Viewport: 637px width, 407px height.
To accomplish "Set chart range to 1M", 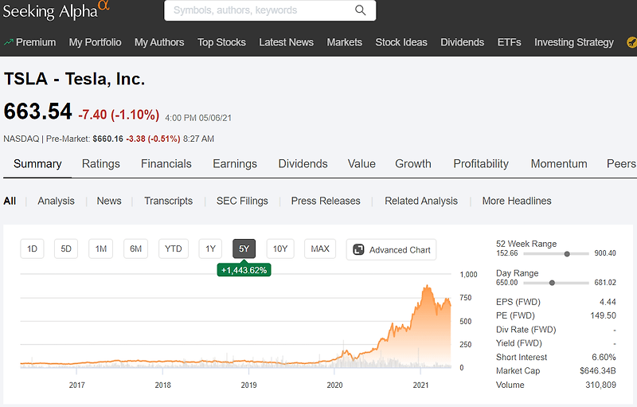I will (x=101, y=249).
